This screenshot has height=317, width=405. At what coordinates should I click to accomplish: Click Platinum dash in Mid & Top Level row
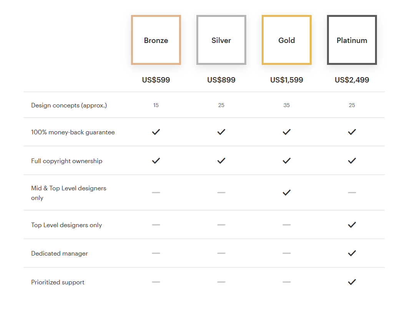[352, 193]
